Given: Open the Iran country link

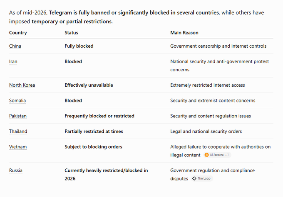Looking at the screenshot, I should point(13,61).
